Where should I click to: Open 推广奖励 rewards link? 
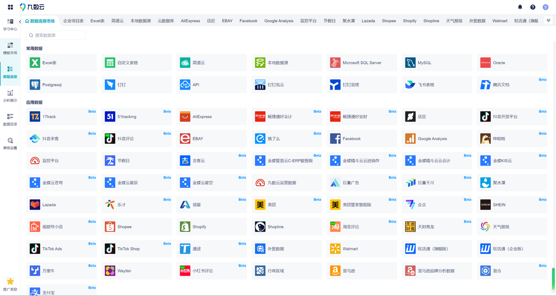point(10,283)
